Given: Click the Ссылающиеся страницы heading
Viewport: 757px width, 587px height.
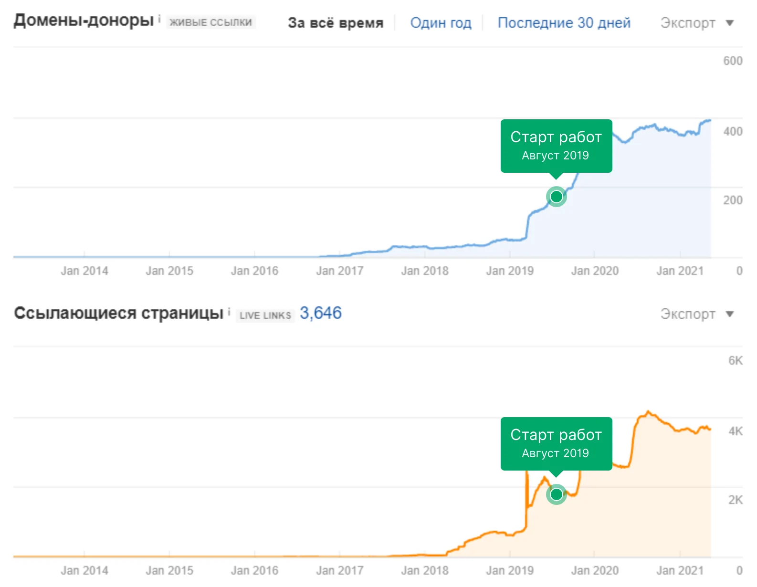Looking at the screenshot, I should point(118,313).
